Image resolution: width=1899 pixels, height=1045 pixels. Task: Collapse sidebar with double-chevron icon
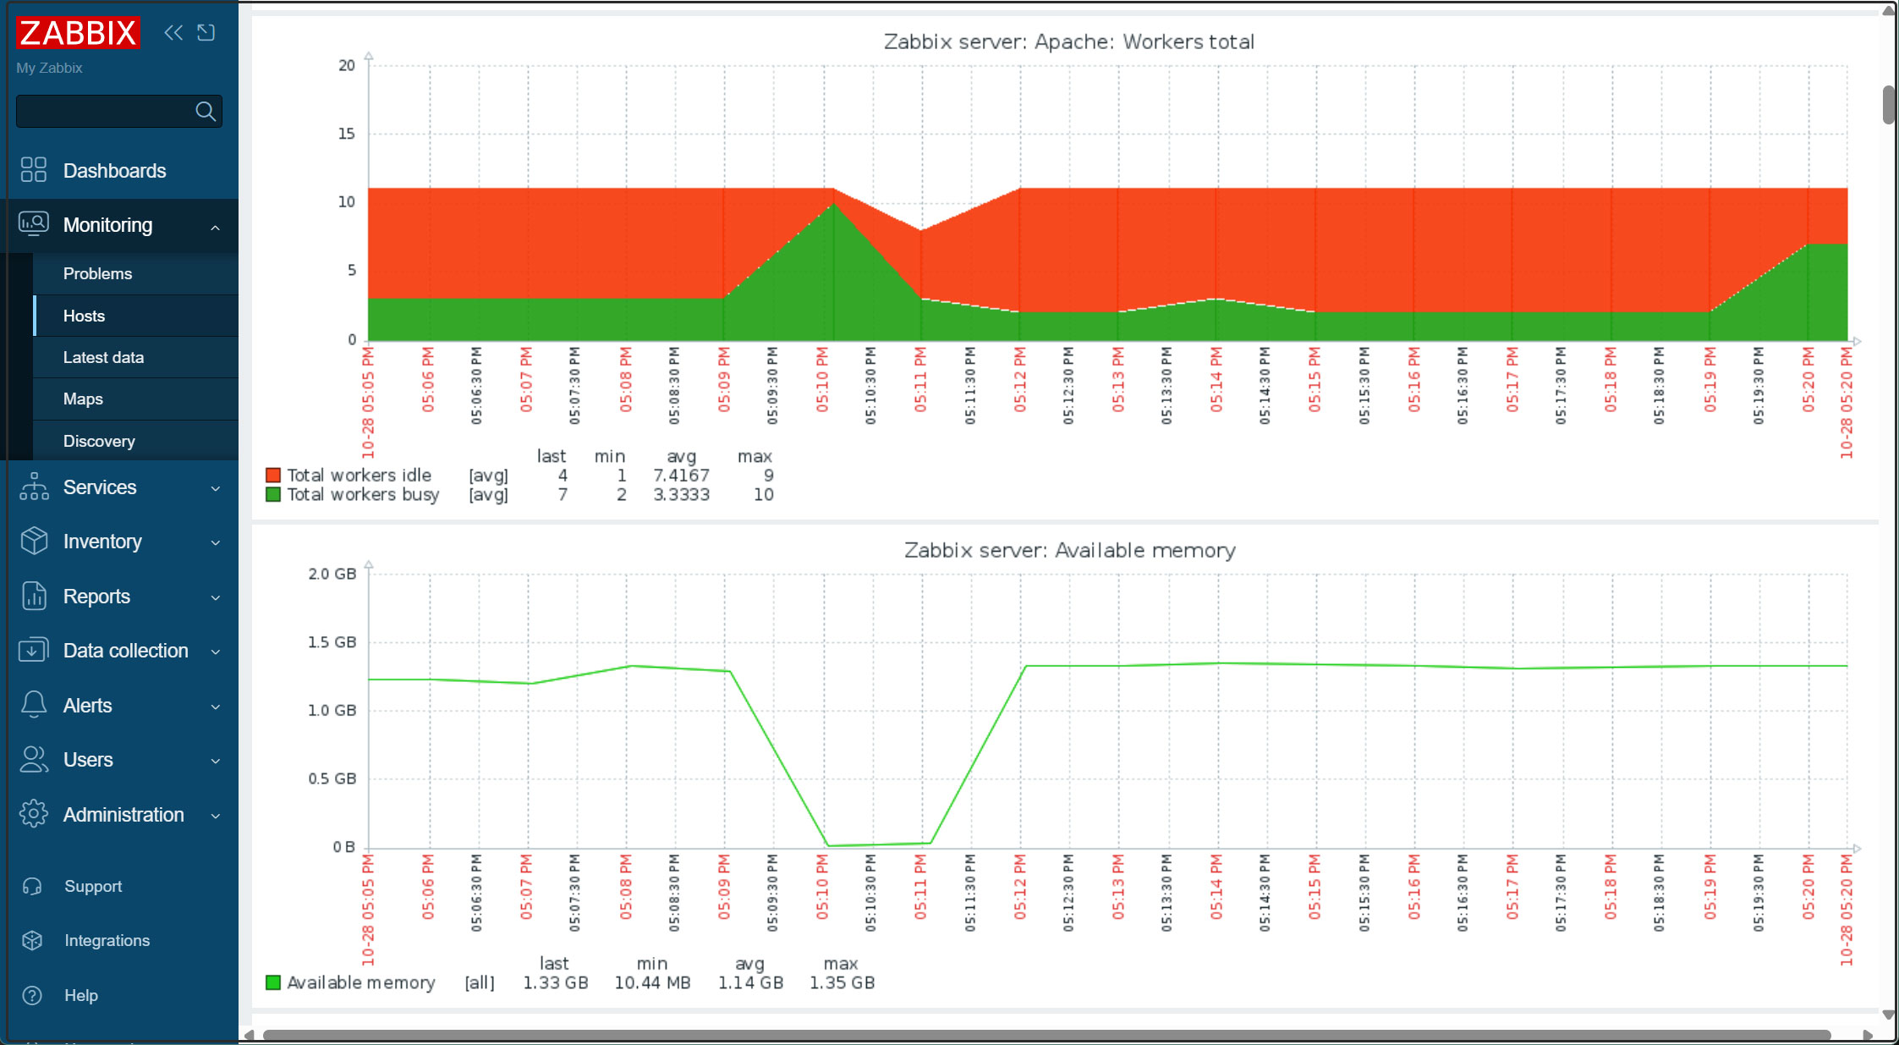point(173,33)
